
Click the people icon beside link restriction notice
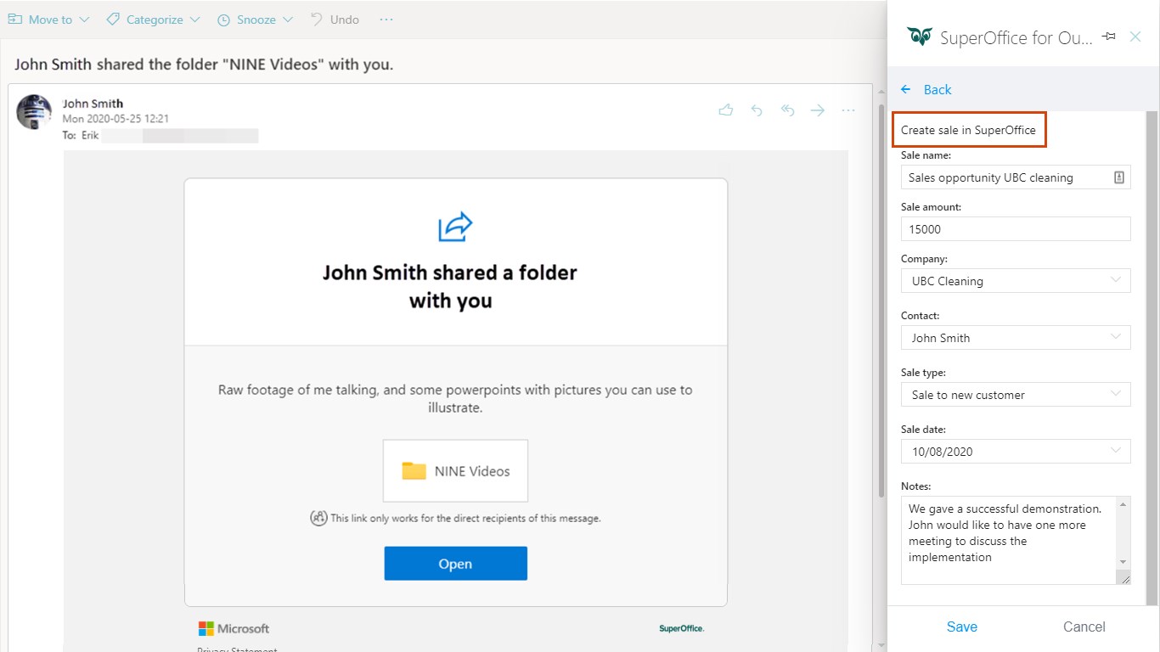tap(318, 518)
